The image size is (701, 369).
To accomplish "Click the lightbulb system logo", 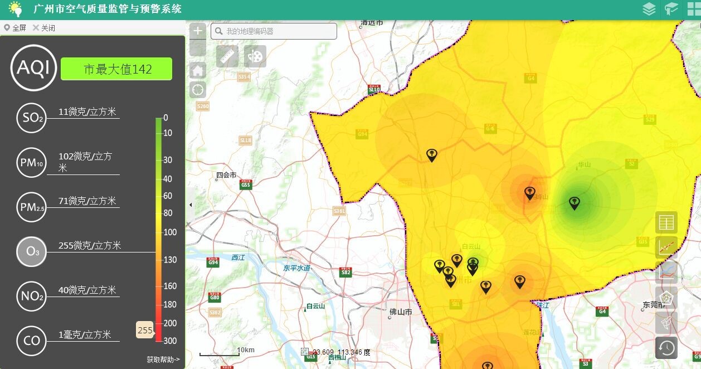I will point(15,9).
